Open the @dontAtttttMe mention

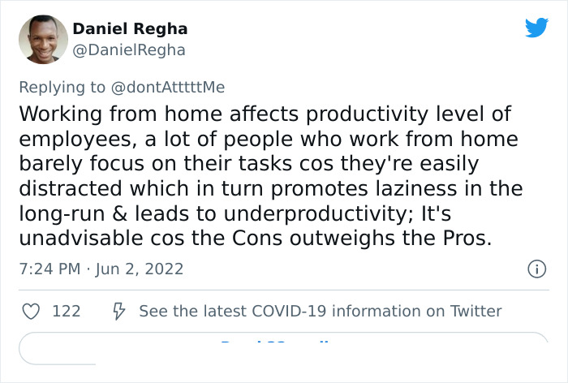pos(168,87)
